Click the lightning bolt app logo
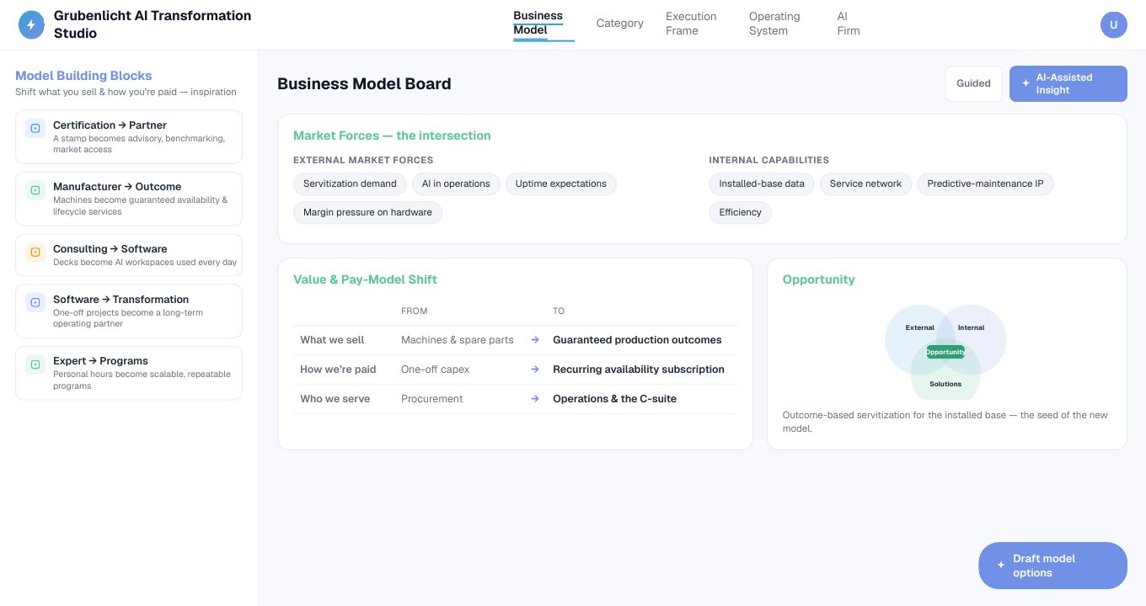The image size is (1146, 606). pos(32,24)
